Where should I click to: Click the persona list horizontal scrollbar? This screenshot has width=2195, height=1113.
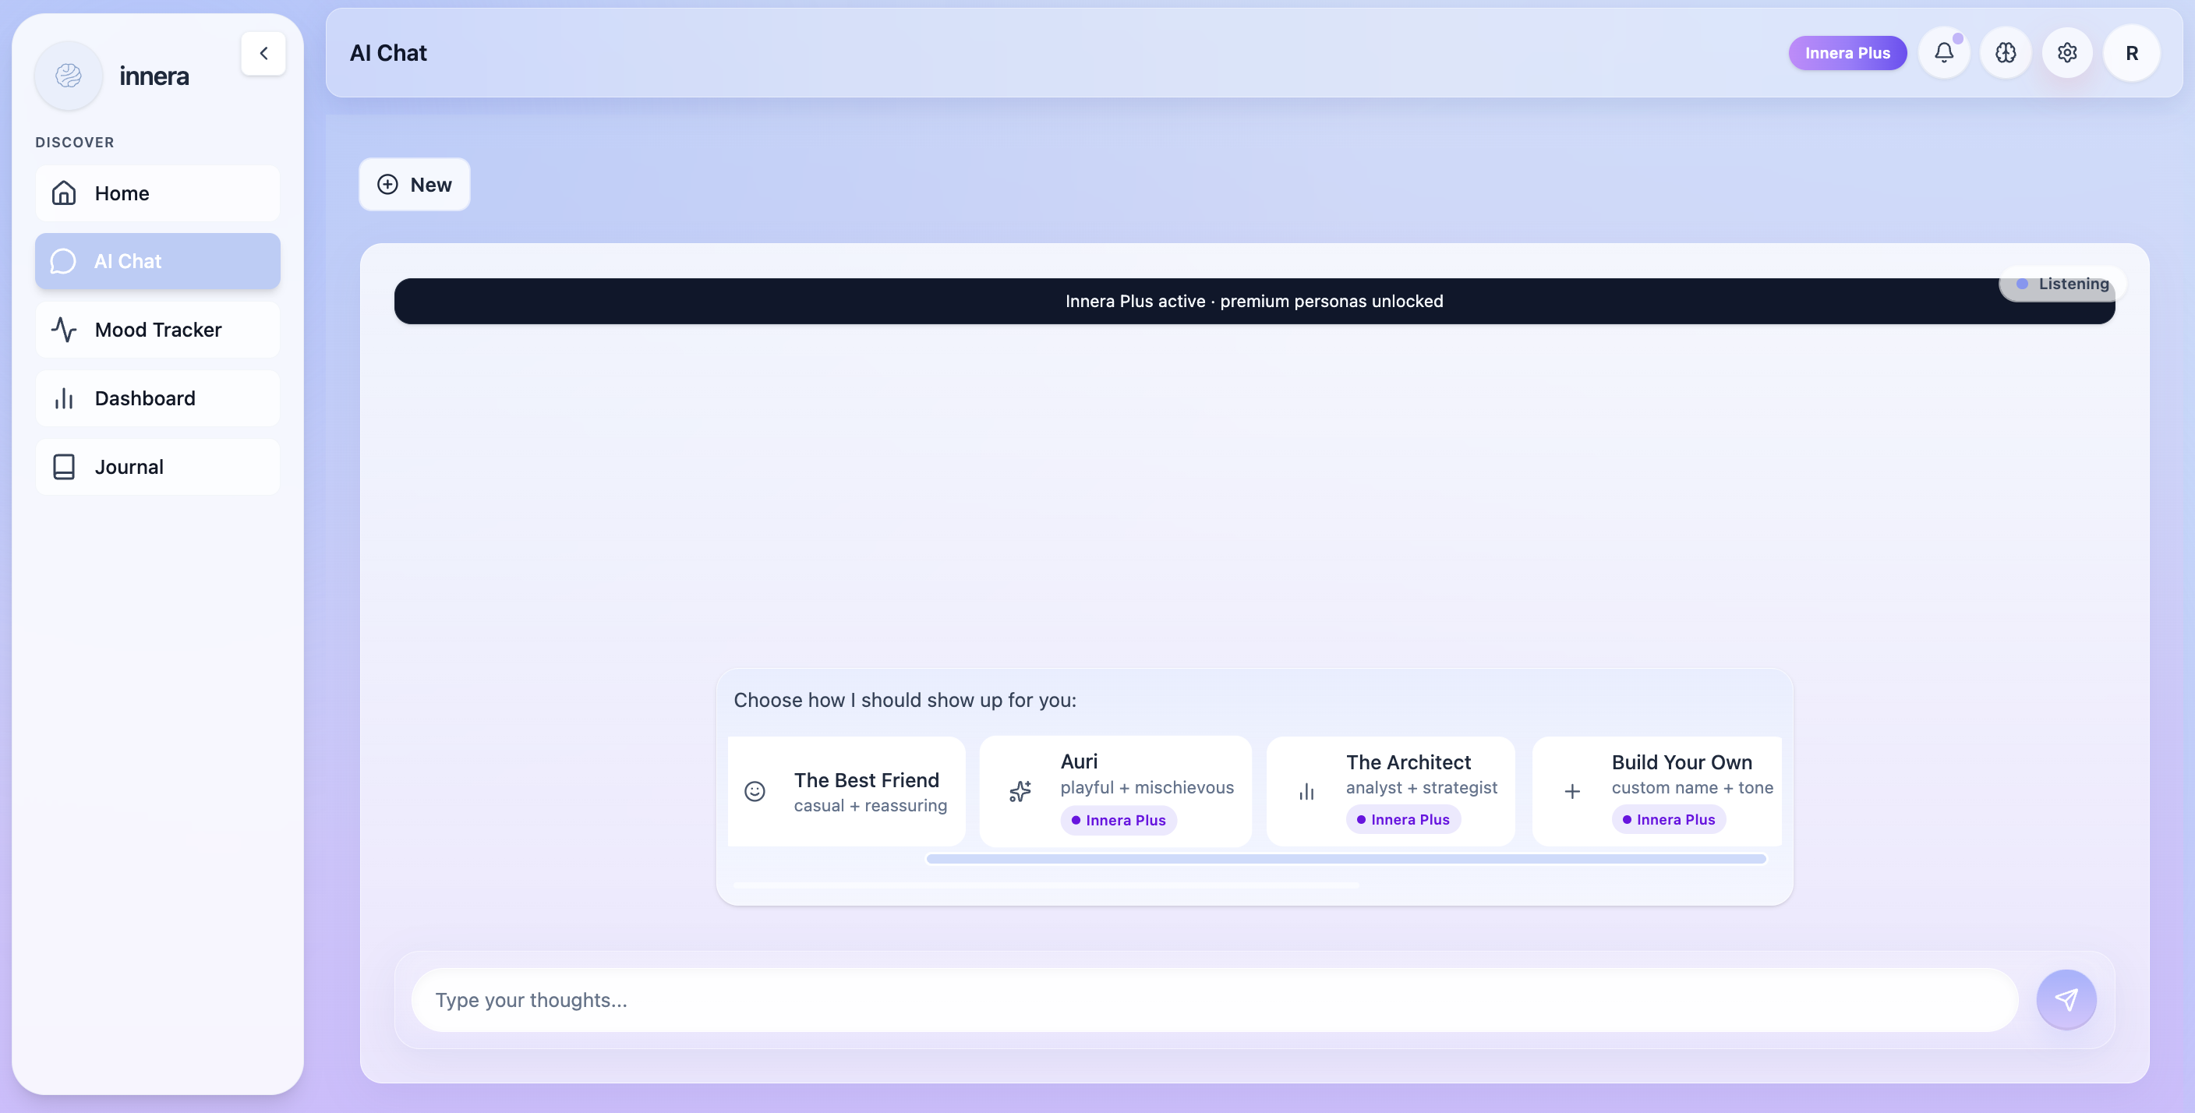pyautogui.click(x=1345, y=859)
